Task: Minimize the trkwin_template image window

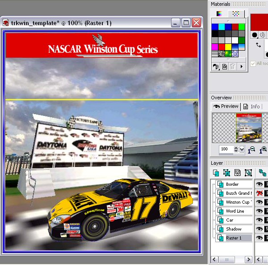Action: (176, 23)
